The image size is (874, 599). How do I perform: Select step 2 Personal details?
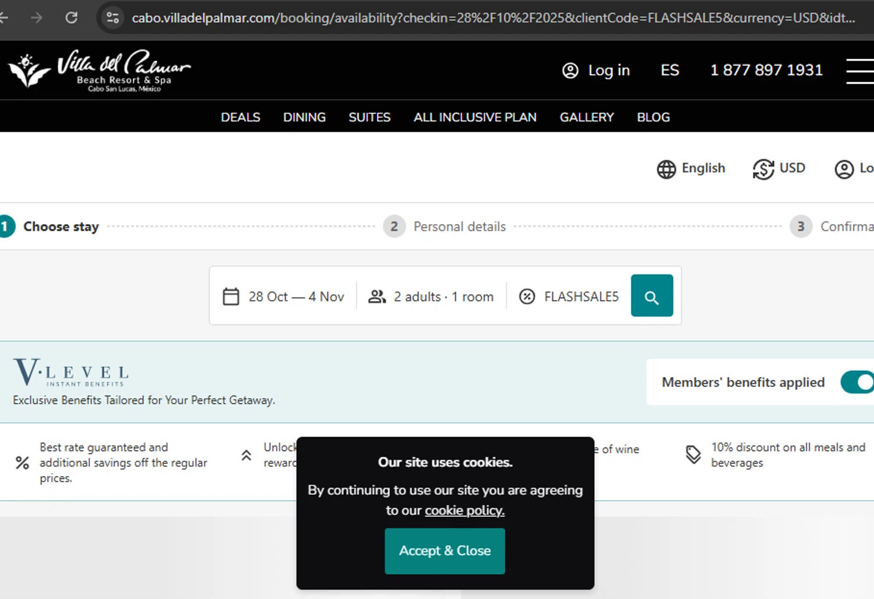pos(445,227)
